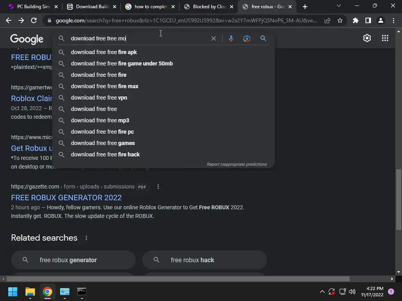Click the browser address bar URL

coord(186,20)
